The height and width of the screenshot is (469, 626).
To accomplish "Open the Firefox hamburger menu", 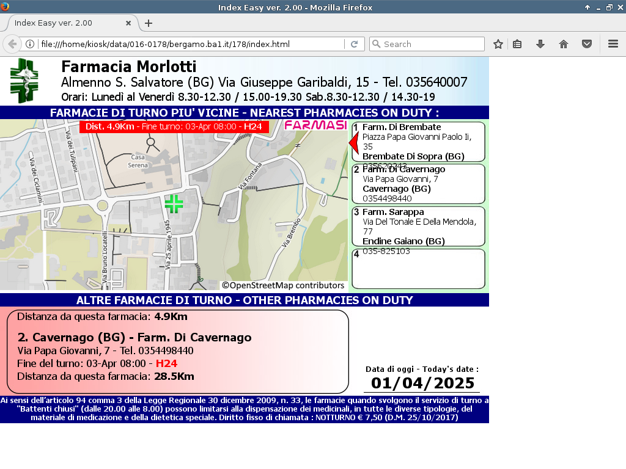I will [613, 44].
